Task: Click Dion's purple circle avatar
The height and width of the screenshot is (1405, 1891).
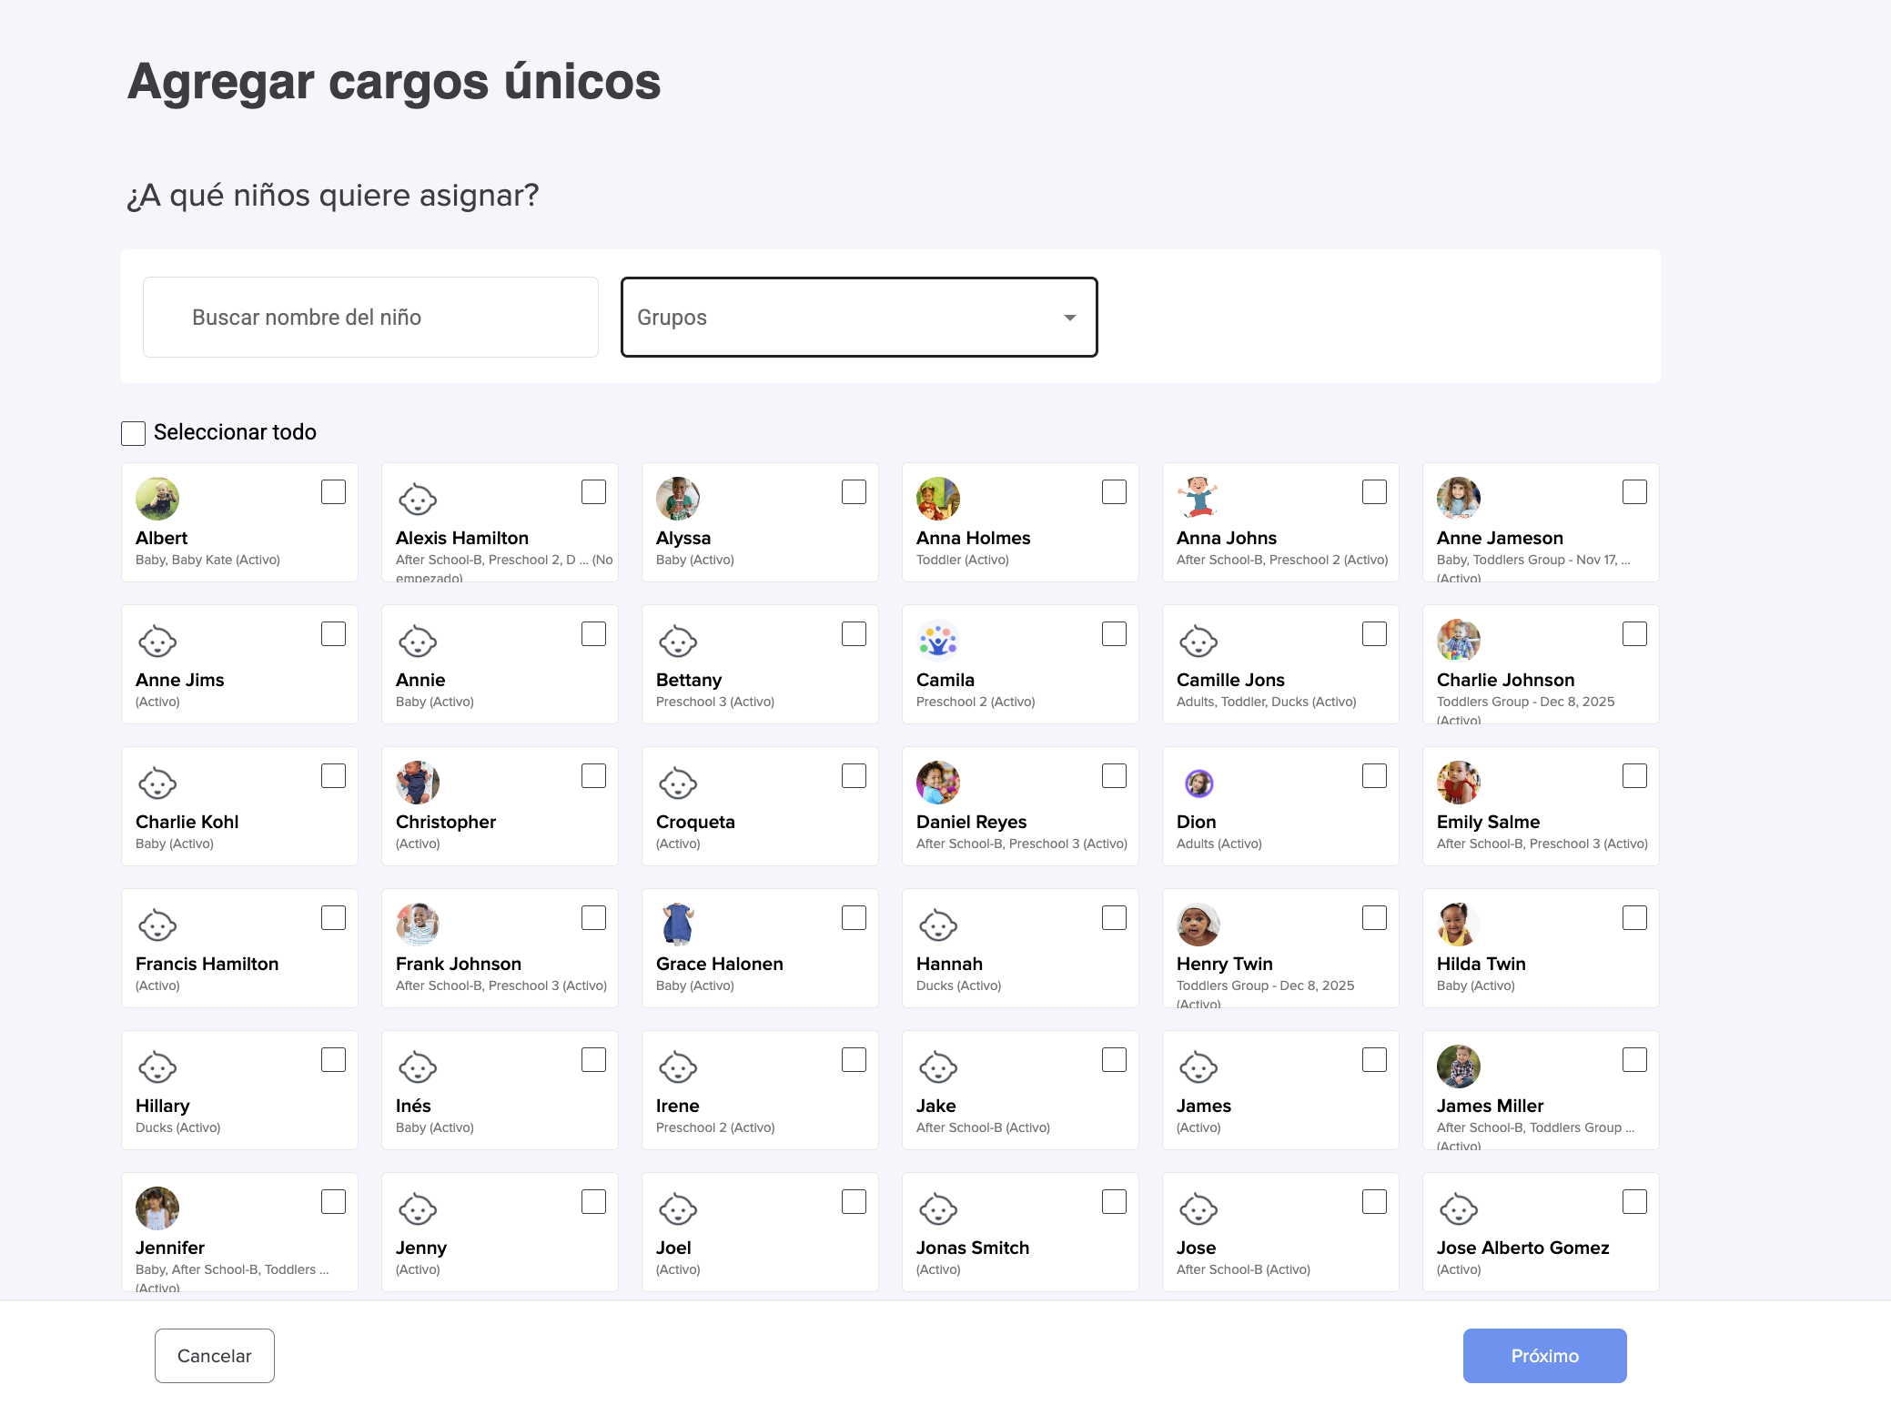Action: [x=1198, y=783]
